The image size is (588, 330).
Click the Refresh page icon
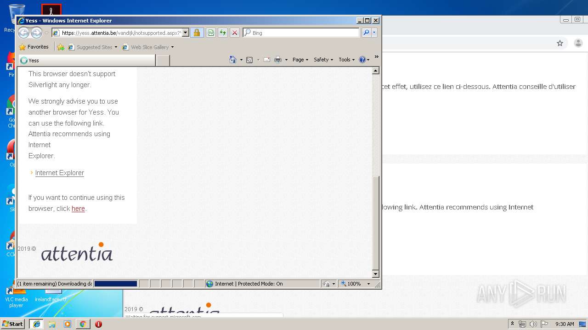[x=223, y=33]
